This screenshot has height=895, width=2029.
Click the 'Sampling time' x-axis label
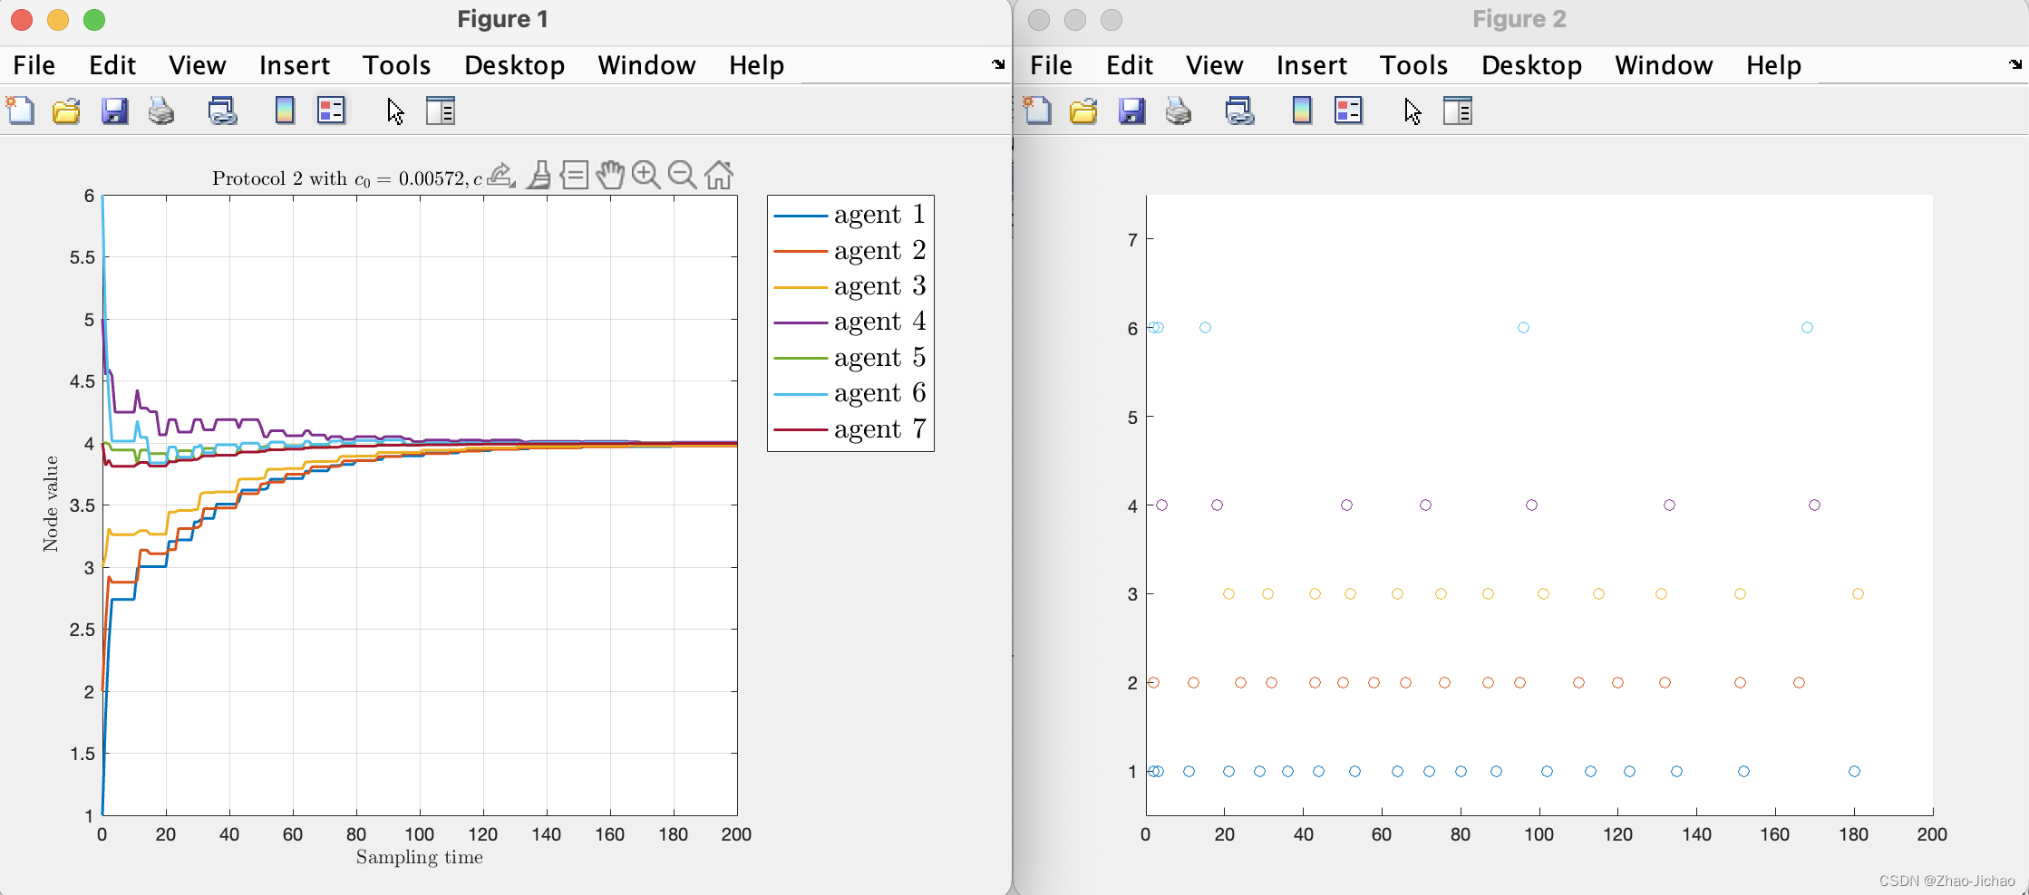pyautogui.click(x=420, y=857)
